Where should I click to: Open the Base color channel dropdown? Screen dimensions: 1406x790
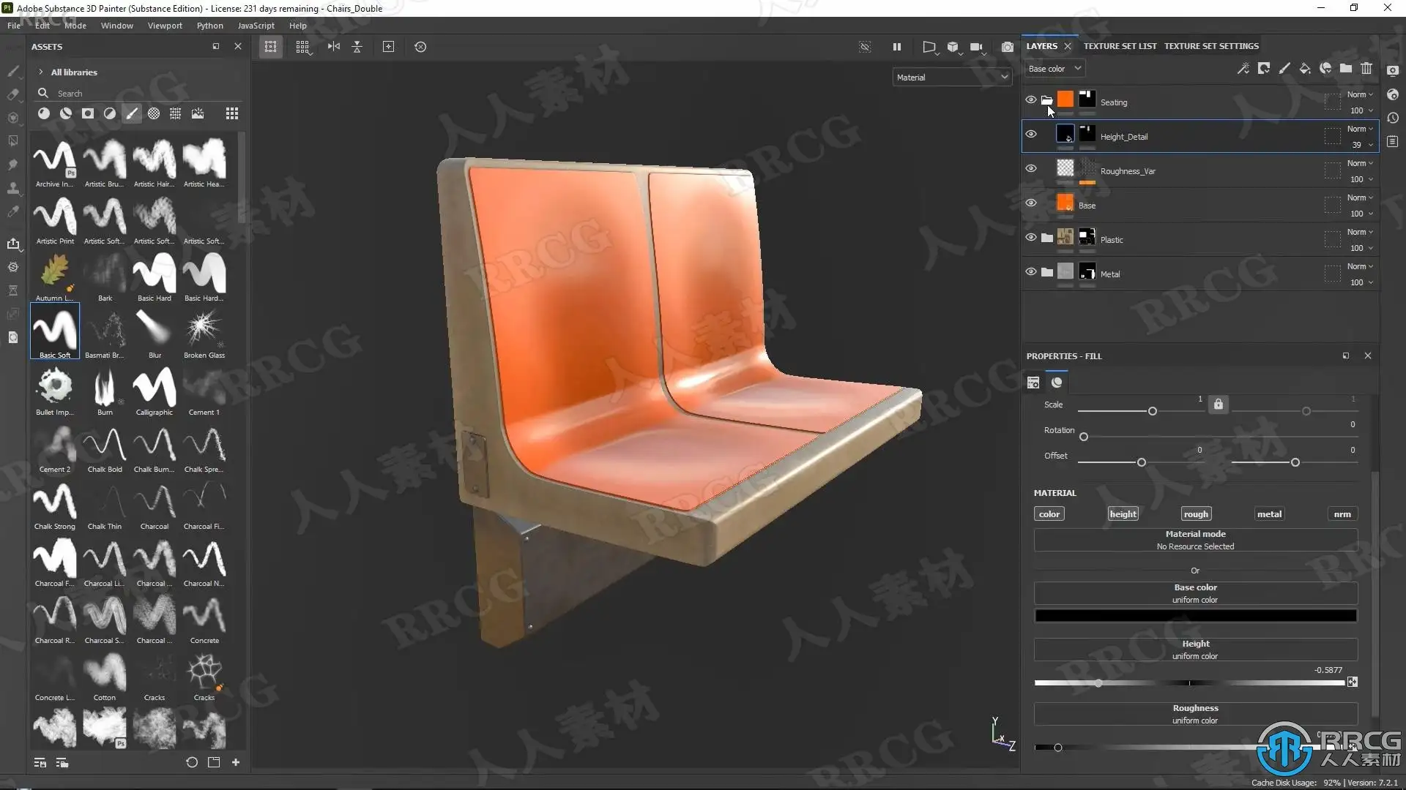click(1054, 69)
